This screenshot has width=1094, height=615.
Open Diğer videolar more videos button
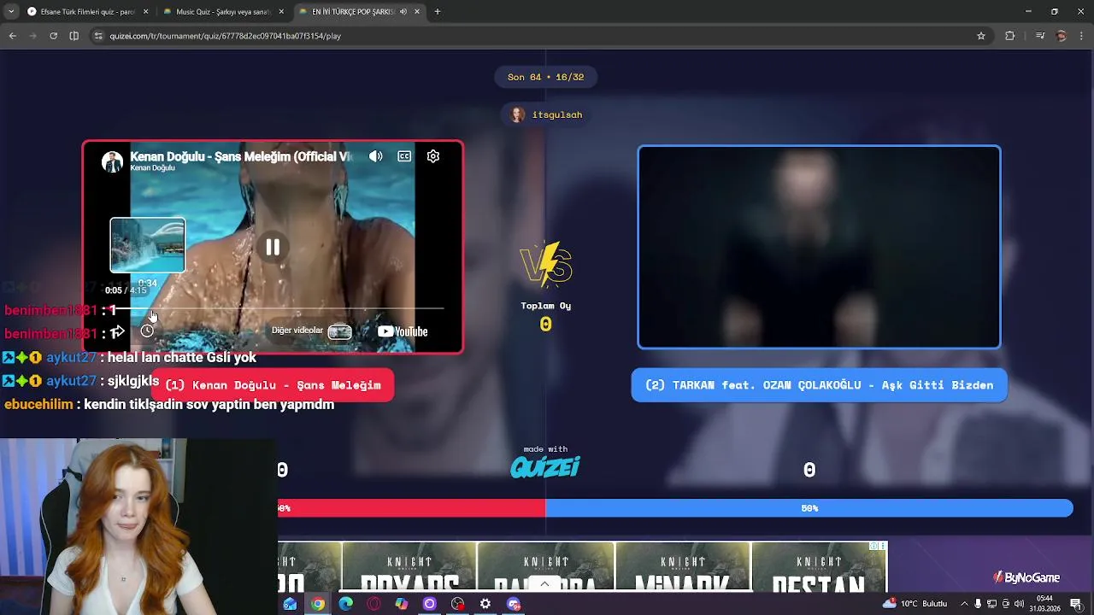point(311,331)
